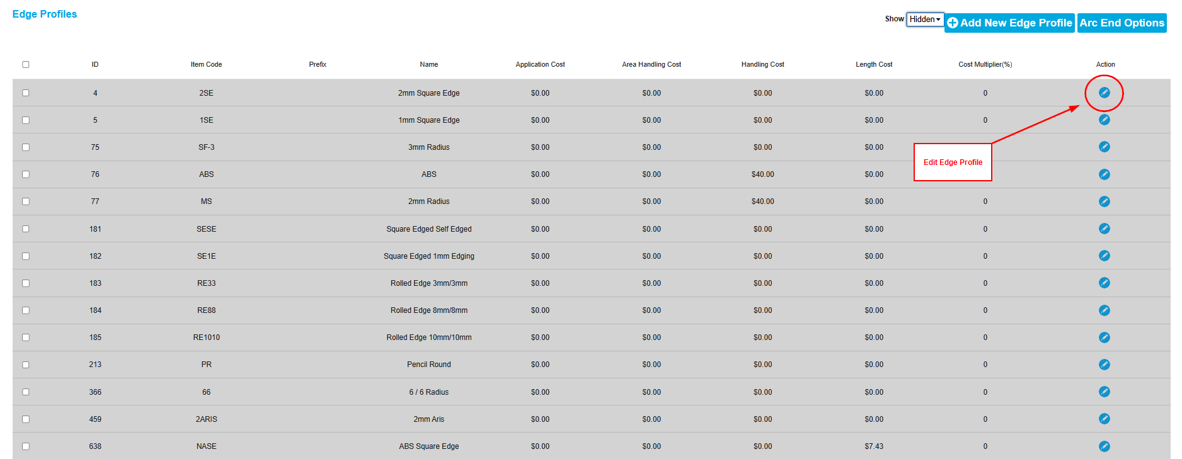Toggle the select-all header checkbox
This screenshot has height=459, width=1182.
[x=26, y=64]
